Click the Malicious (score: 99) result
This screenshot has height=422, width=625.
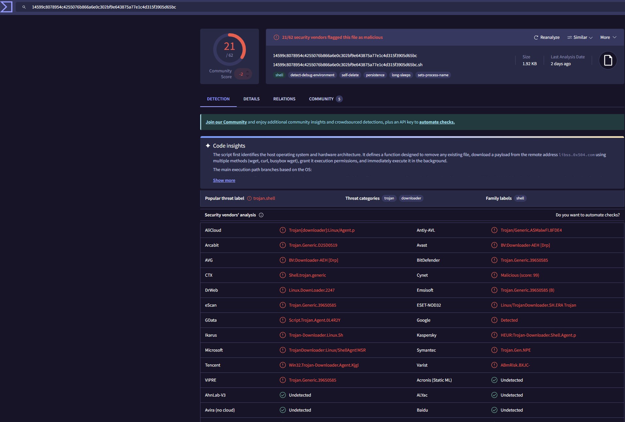pos(520,275)
